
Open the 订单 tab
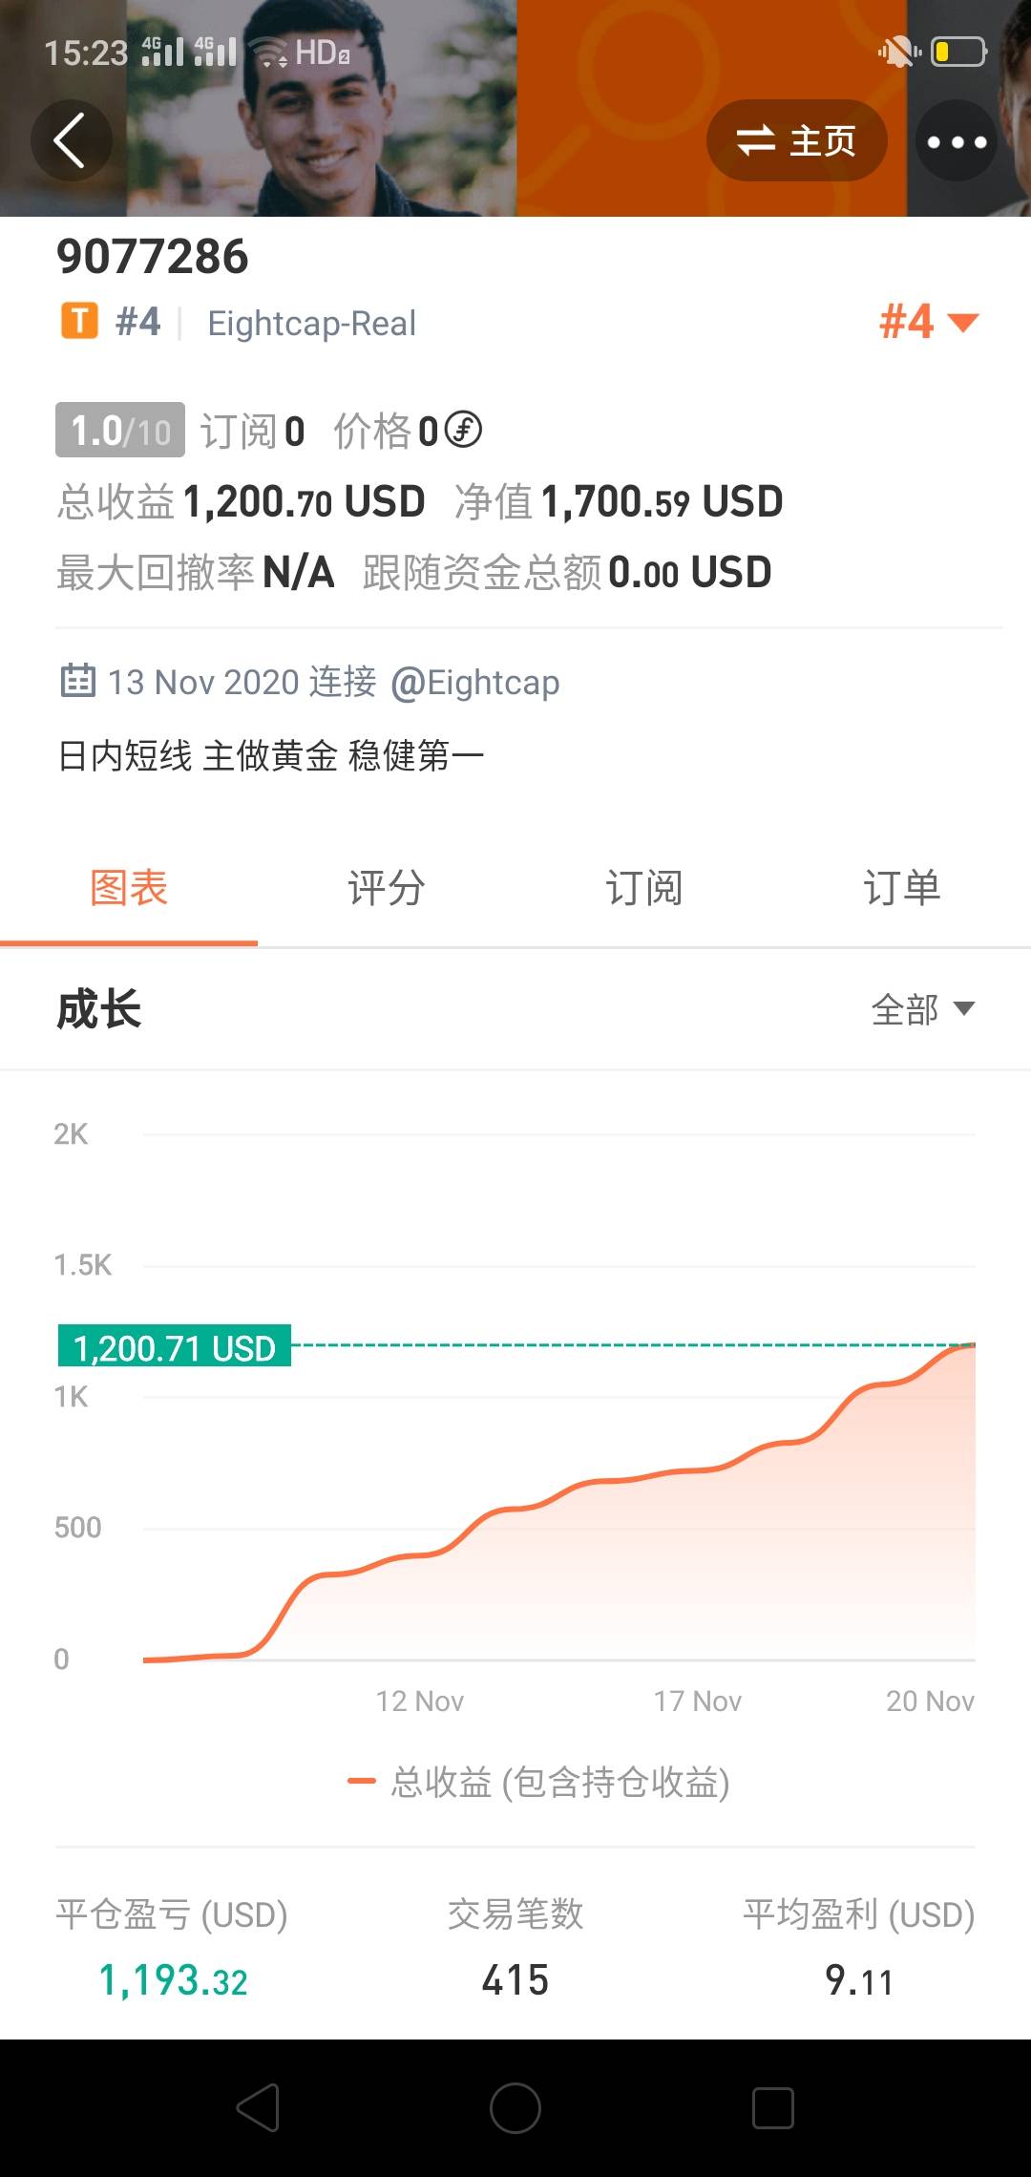coord(901,888)
